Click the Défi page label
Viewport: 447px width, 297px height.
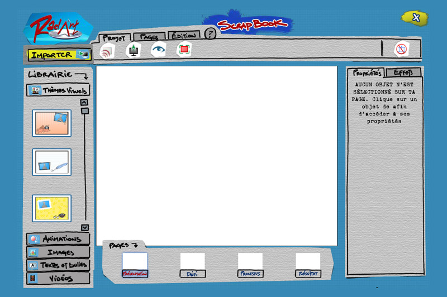point(192,274)
